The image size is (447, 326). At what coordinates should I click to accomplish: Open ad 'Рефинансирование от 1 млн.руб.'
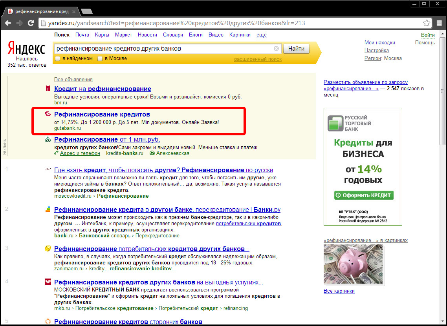107,140
